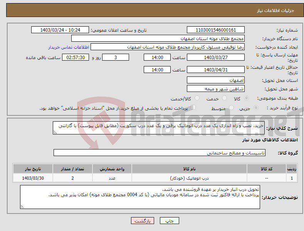Screen dimensions: 304x231
Task: Click the چاپ print button
Action: [x=170, y=221]
